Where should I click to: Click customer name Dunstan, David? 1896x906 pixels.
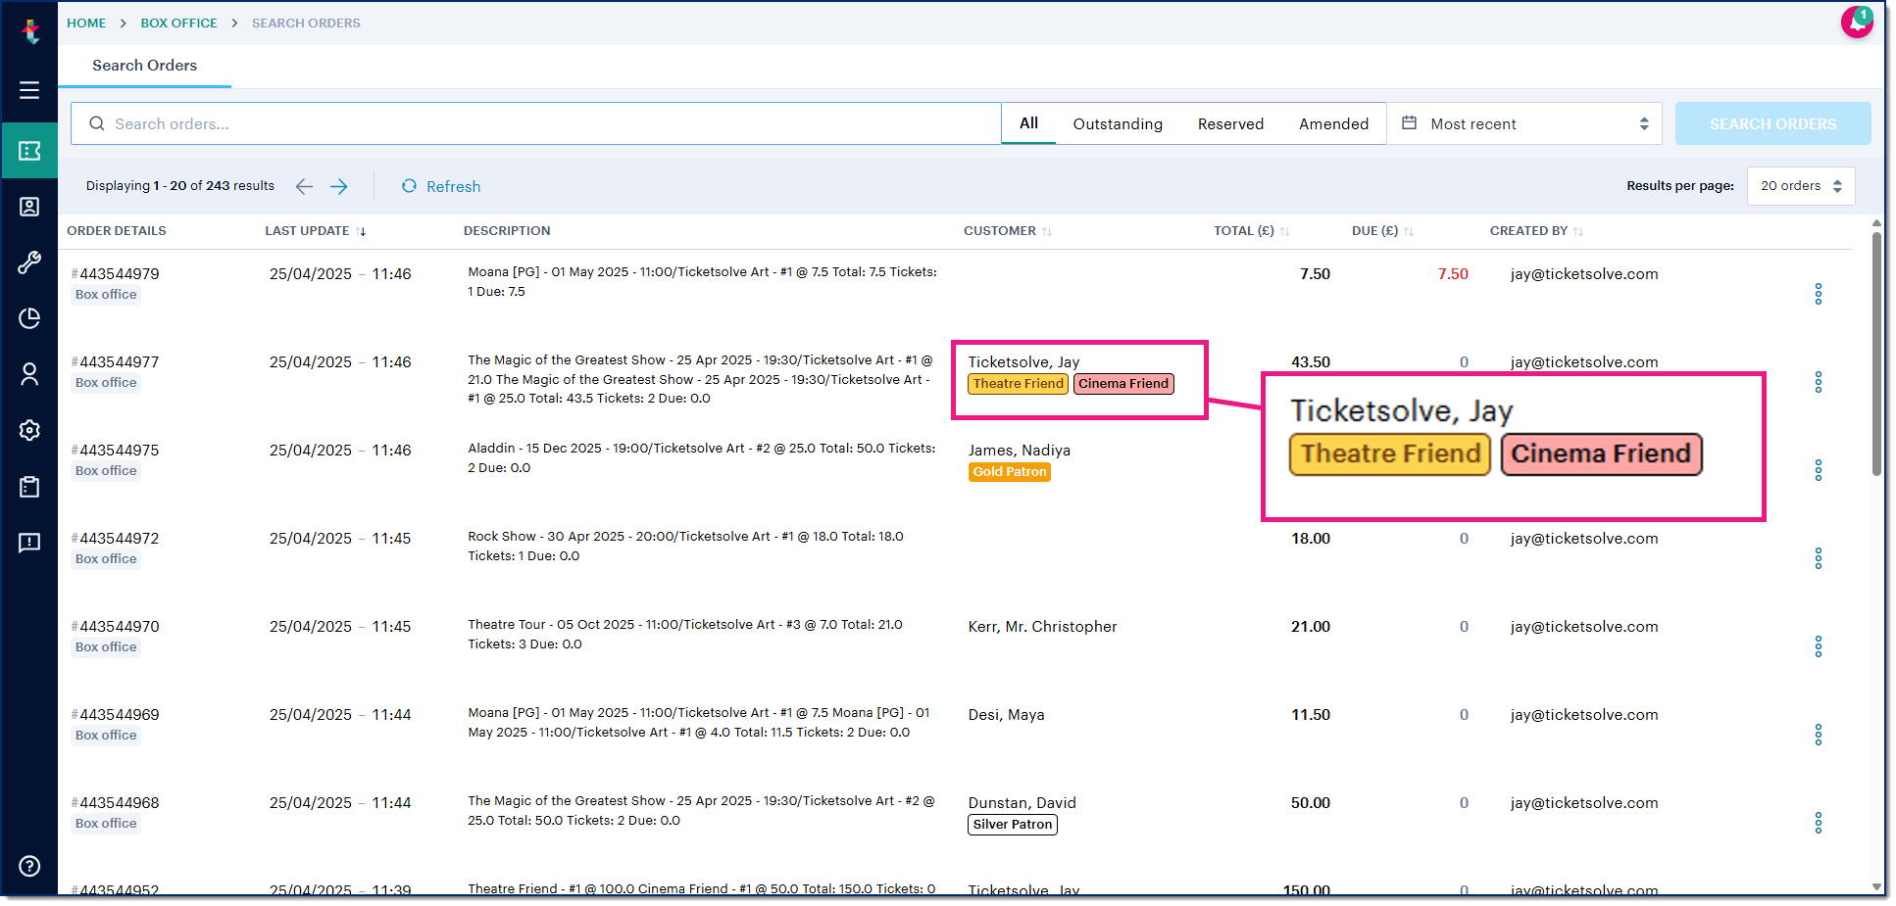(x=1022, y=803)
